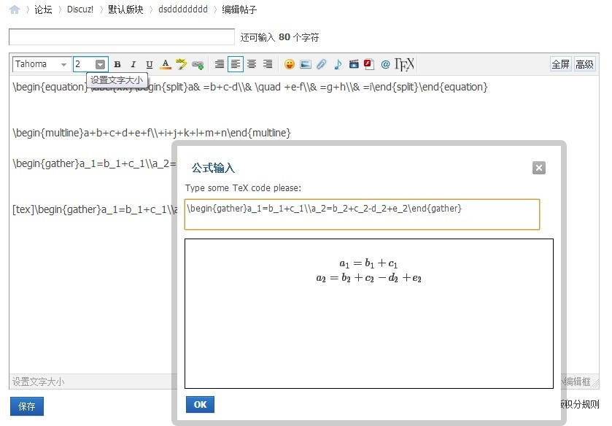Open the text highlight color tool

(181, 64)
